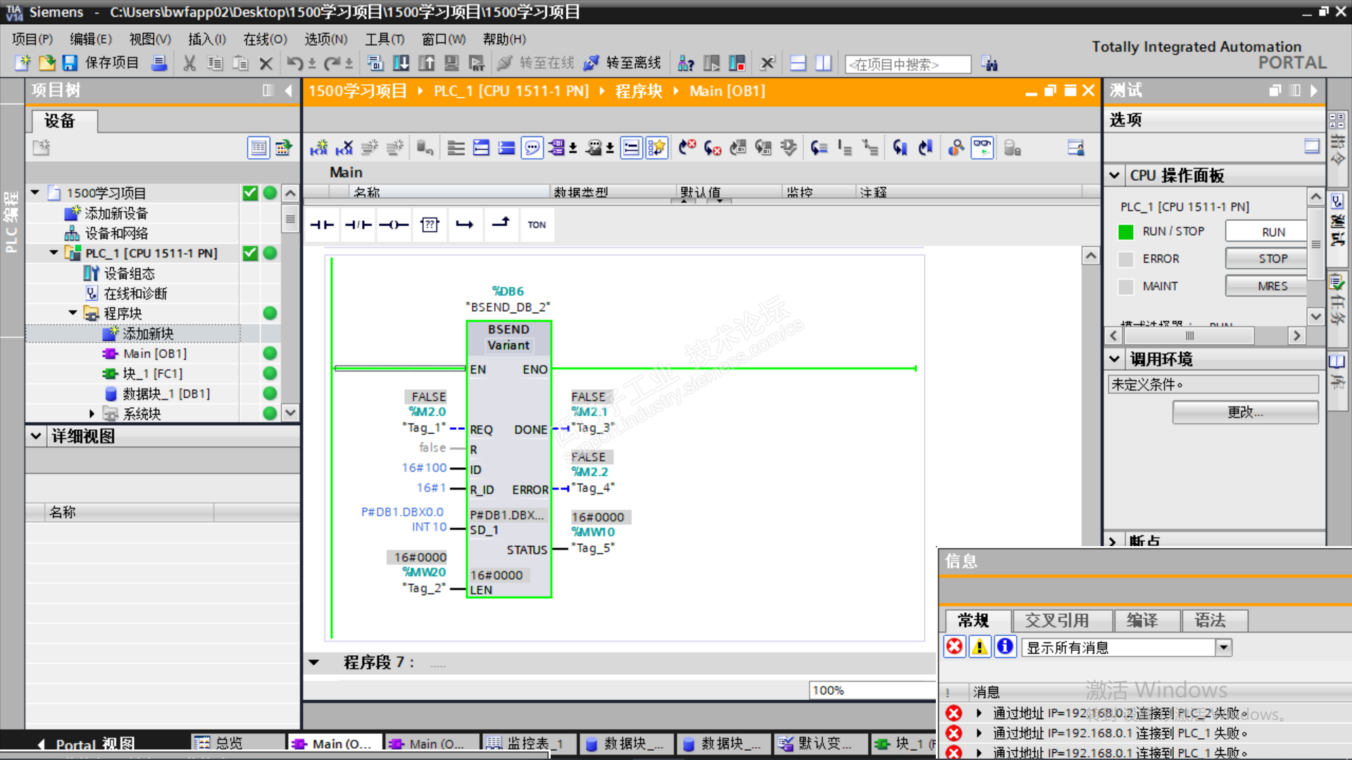Click the project search input field
The height and width of the screenshot is (760, 1352).
907,65
